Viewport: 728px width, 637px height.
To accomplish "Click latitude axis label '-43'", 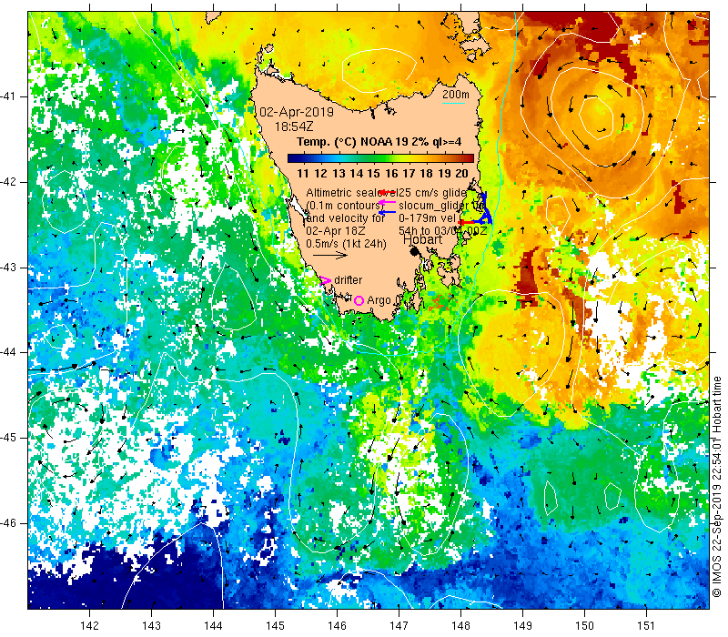I will (7, 268).
